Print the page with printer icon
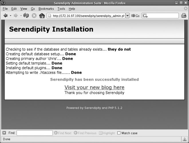The height and width of the screenshot is (143, 189). [184, 16]
